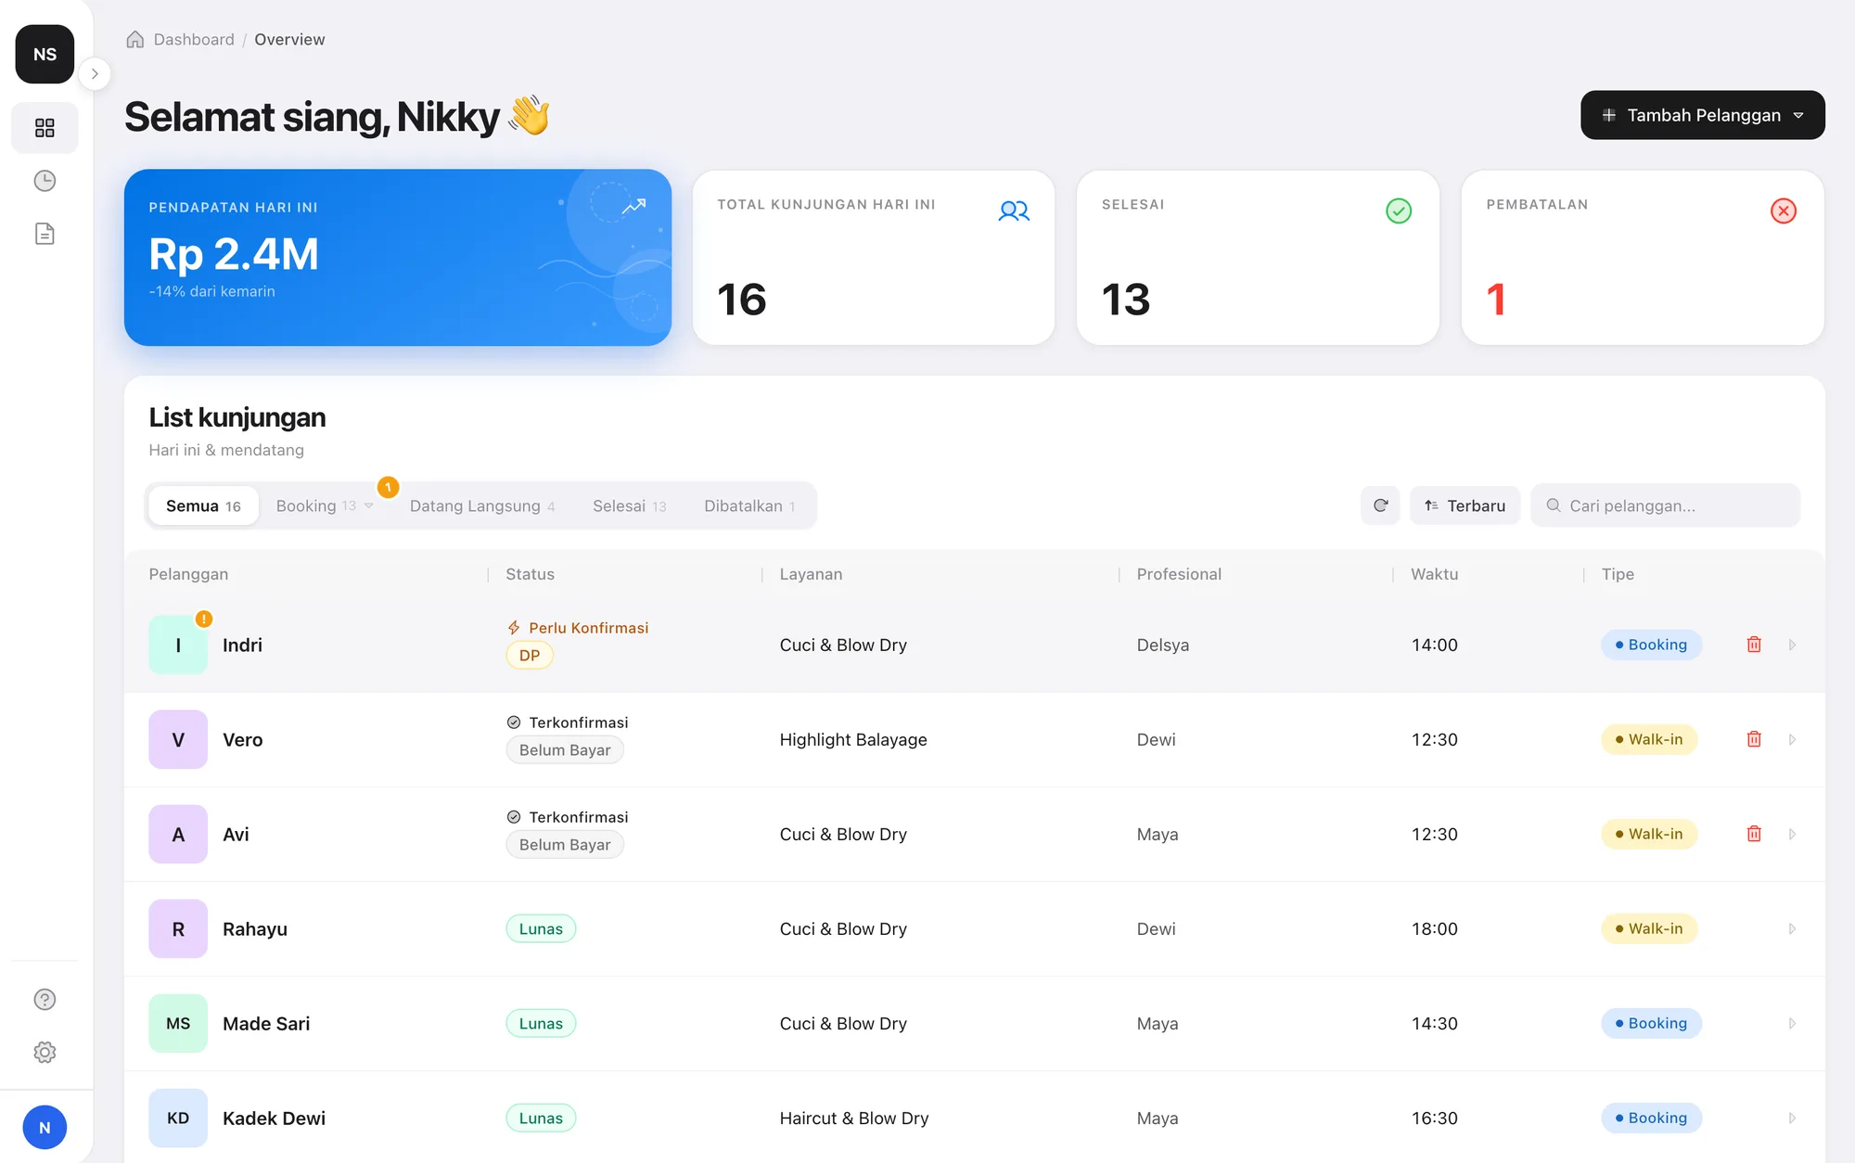The width and height of the screenshot is (1855, 1163).
Task: Click Booking badge for Made Sari
Action: (1651, 1023)
